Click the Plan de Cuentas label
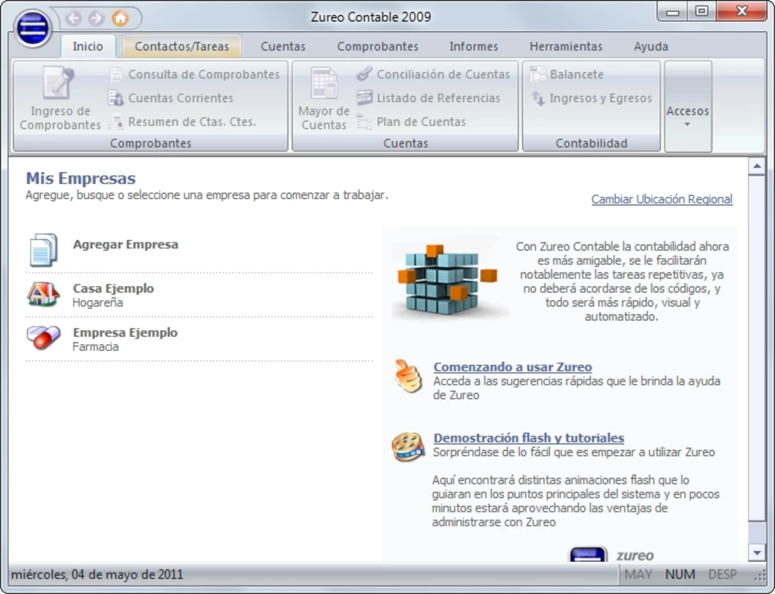The height and width of the screenshot is (594, 775). (x=421, y=122)
